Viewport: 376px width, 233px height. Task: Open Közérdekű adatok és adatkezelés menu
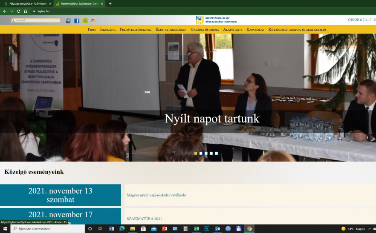[298, 29]
